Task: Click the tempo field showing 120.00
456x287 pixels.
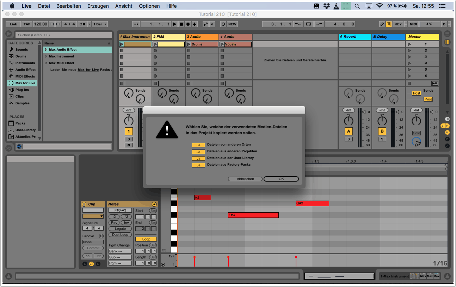Action: (x=41, y=24)
